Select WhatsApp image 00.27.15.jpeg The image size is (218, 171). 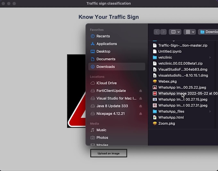tap(182, 99)
